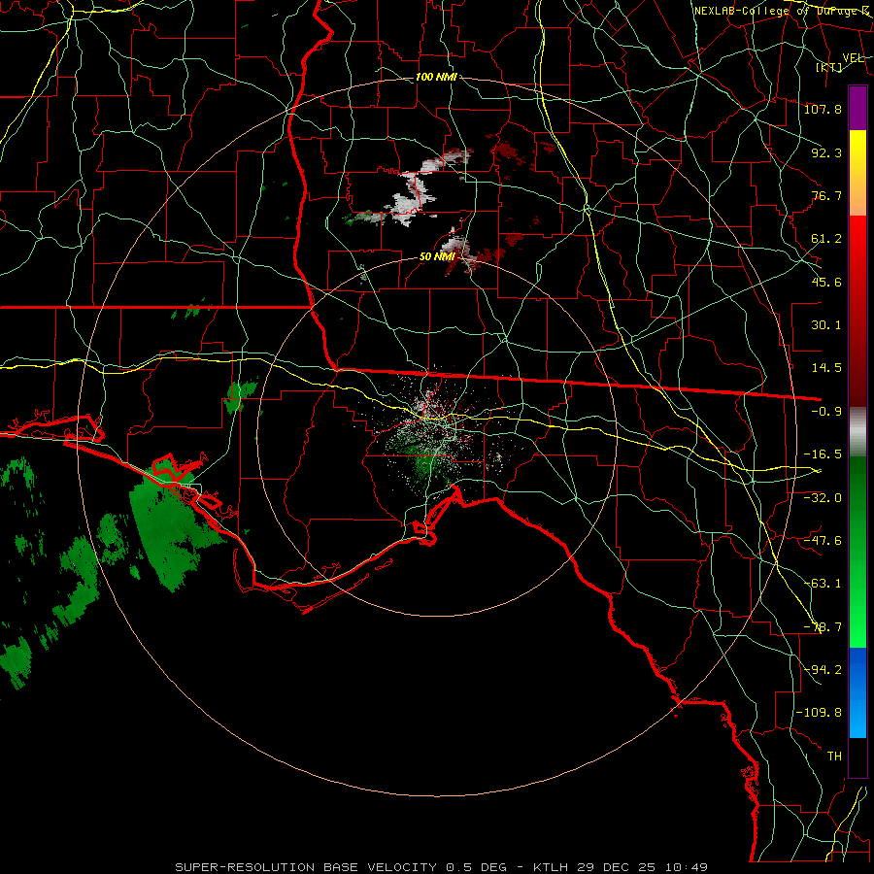Click the -16.5 velocity scale value
Viewport: 874px width, 874px height.
click(823, 454)
